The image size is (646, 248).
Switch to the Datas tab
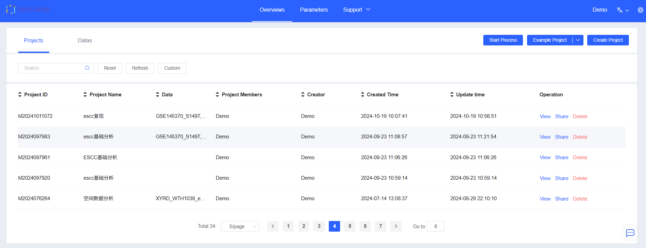pyautogui.click(x=85, y=40)
